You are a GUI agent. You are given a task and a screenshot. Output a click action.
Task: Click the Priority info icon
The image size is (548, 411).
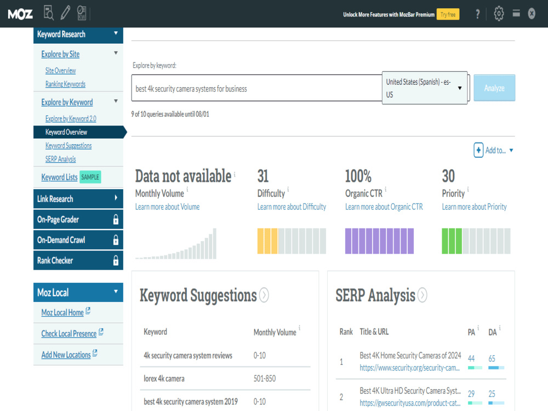(468, 189)
